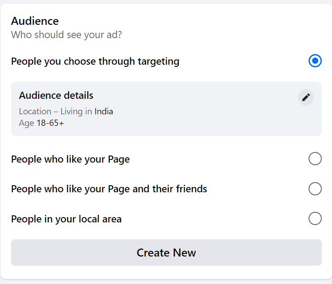The height and width of the screenshot is (284, 332).
Task: Select the 'People in your local area' radio button
Action: (315, 218)
